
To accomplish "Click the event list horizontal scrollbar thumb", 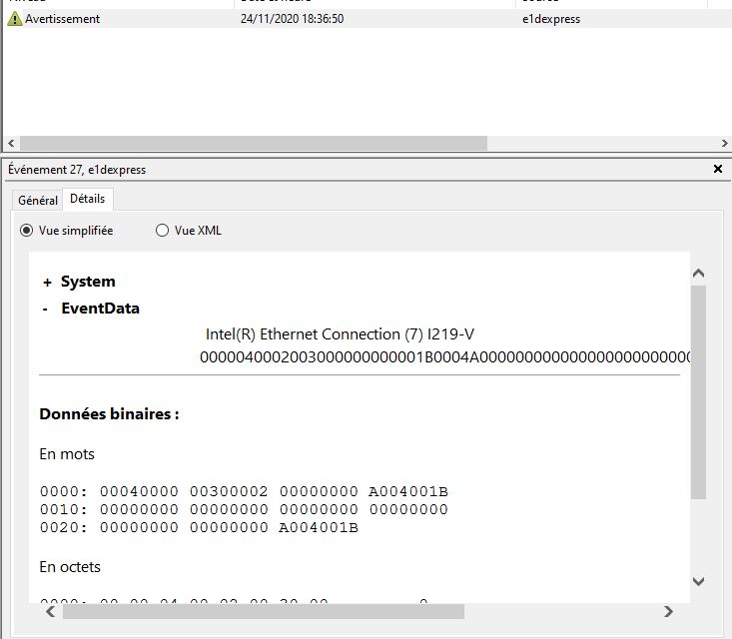I will (254, 144).
